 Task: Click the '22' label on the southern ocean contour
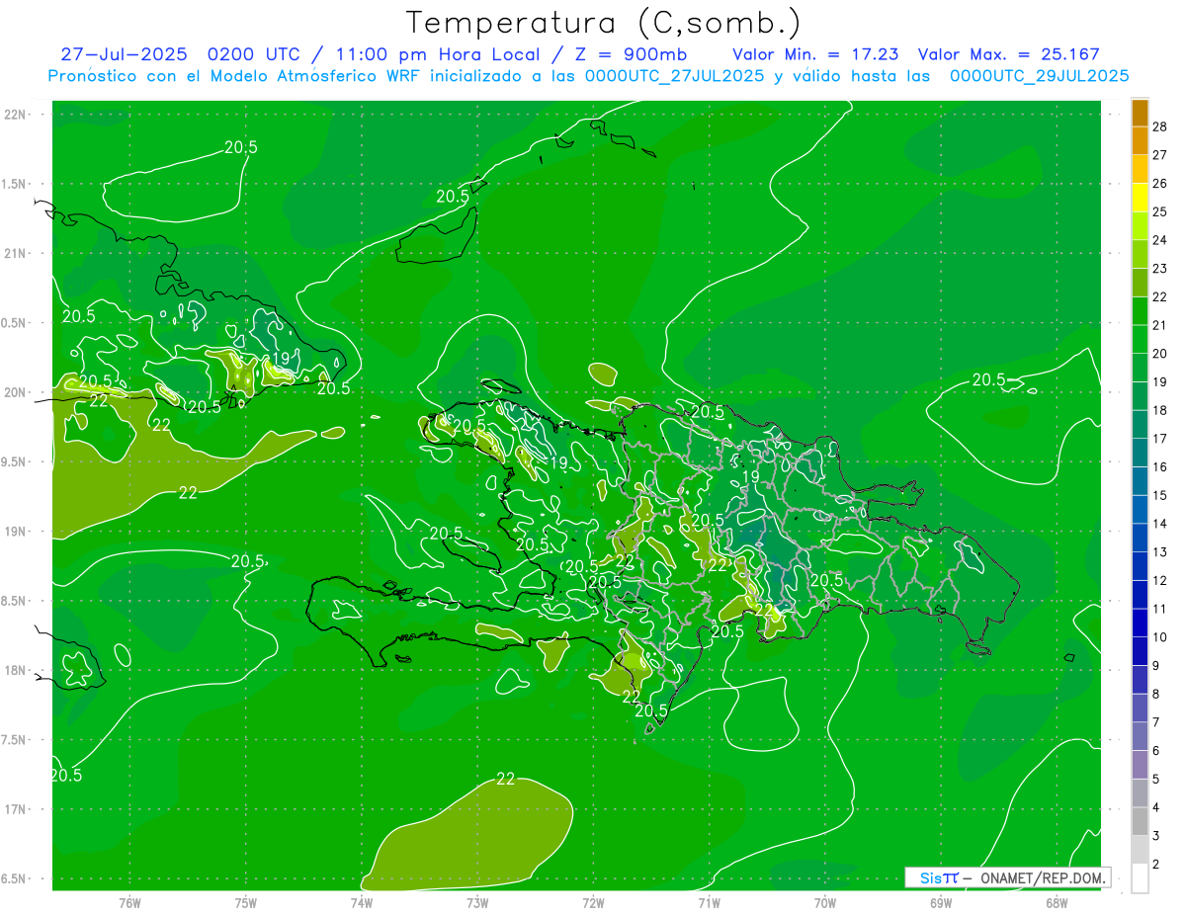point(505,779)
